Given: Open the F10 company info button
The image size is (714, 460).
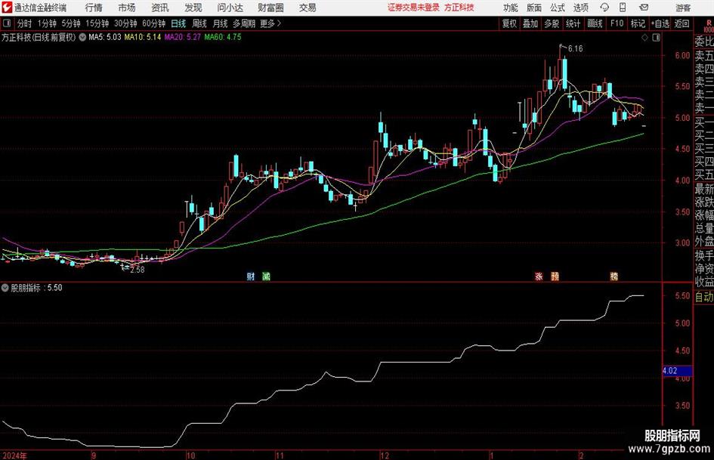Looking at the screenshot, I should pos(617,23).
